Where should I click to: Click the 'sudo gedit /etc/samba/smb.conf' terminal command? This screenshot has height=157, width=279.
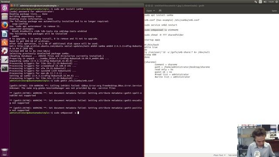[74, 81]
